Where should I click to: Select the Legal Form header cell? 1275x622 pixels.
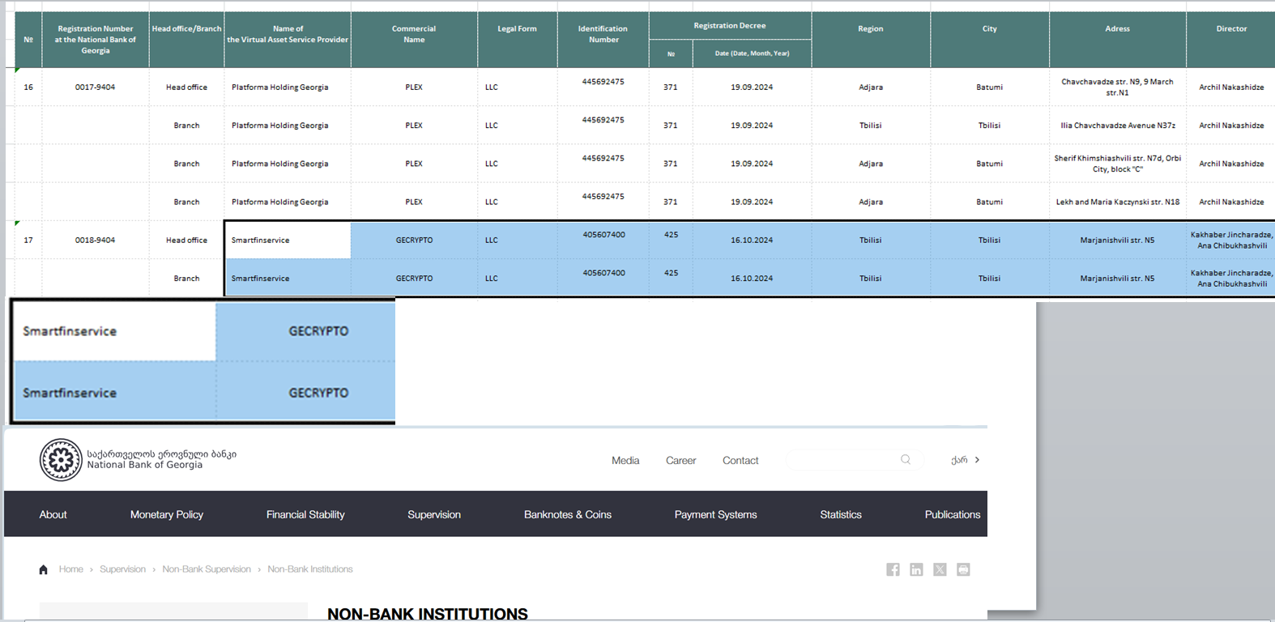pyautogui.click(x=517, y=40)
